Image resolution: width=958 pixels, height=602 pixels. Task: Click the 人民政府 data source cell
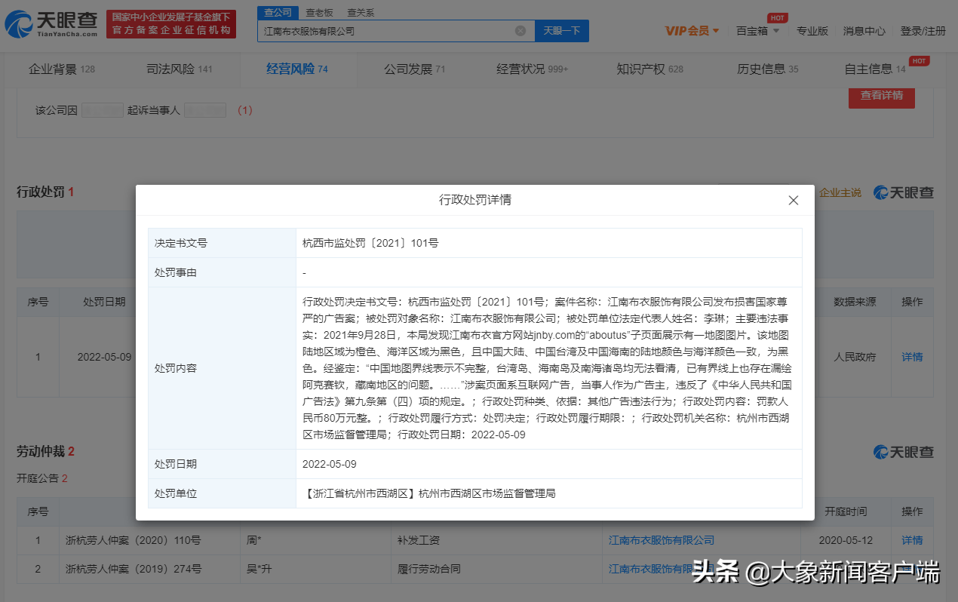click(x=855, y=357)
